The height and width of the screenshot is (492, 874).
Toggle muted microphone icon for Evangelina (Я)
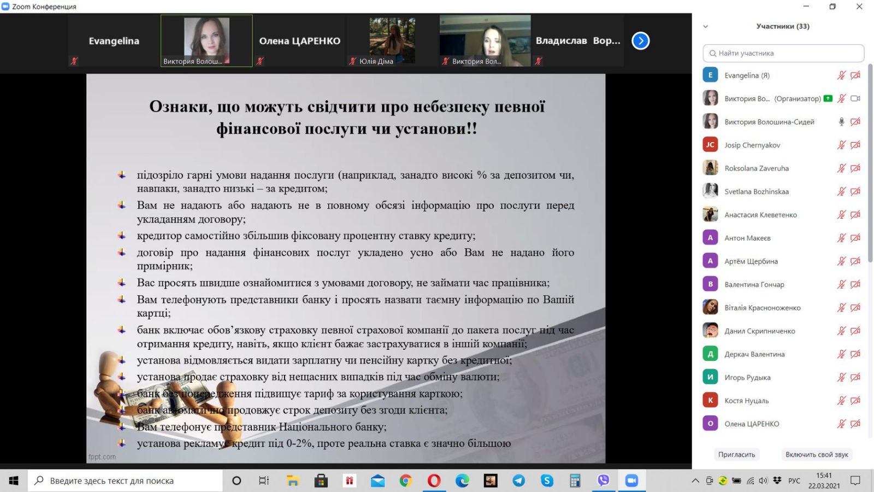[x=841, y=75]
